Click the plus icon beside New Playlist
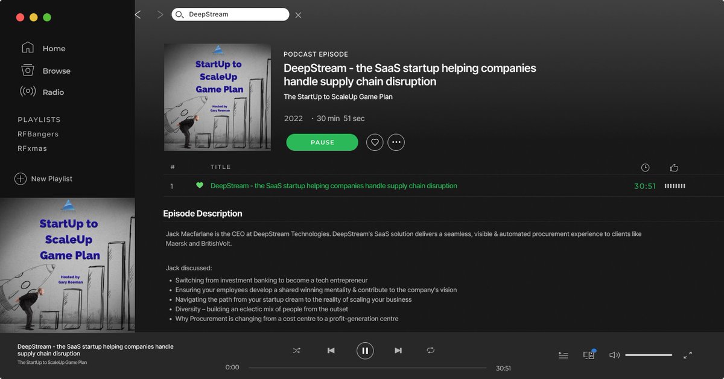The image size is (724, 379). (x=21, y=179)
